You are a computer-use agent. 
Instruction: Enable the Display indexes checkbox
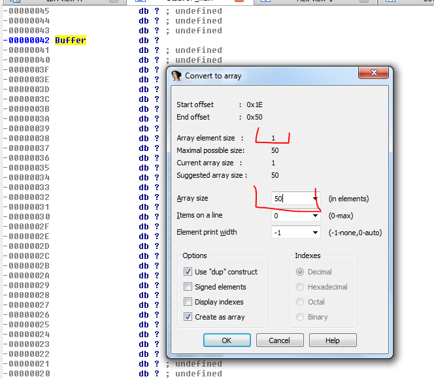tap(188, 302)
